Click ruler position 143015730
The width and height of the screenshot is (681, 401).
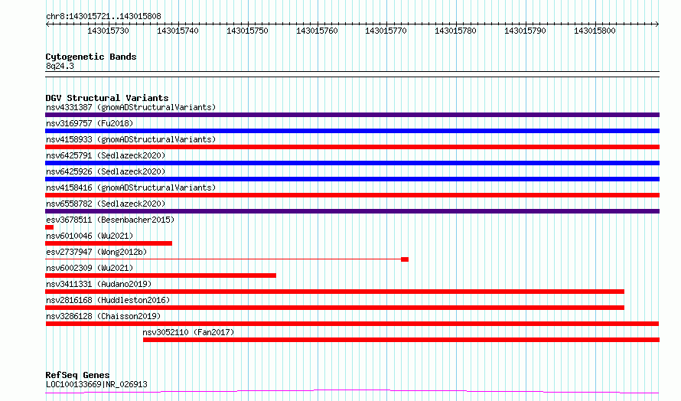click(108, 31)
